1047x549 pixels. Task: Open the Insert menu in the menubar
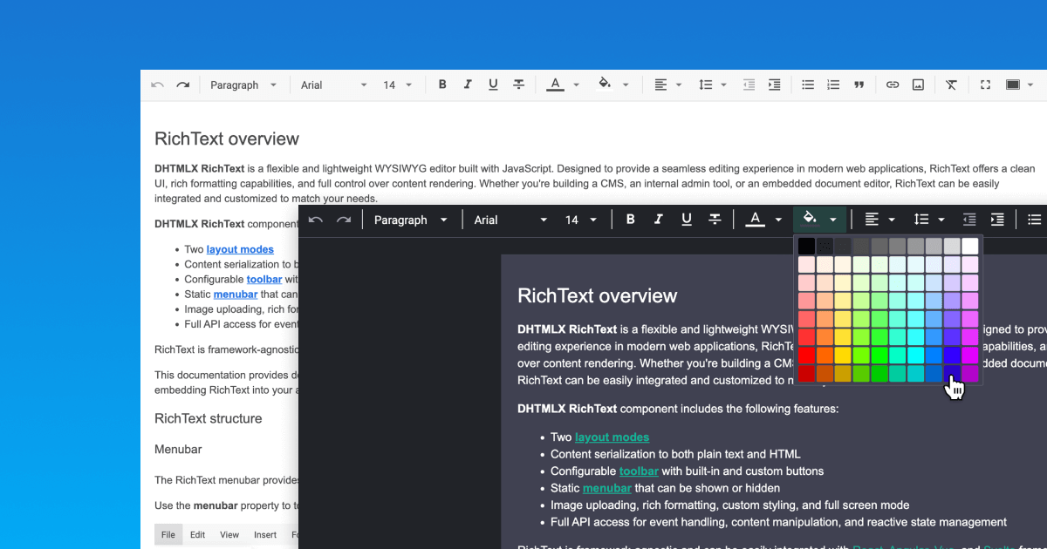(x=264, y=534)
